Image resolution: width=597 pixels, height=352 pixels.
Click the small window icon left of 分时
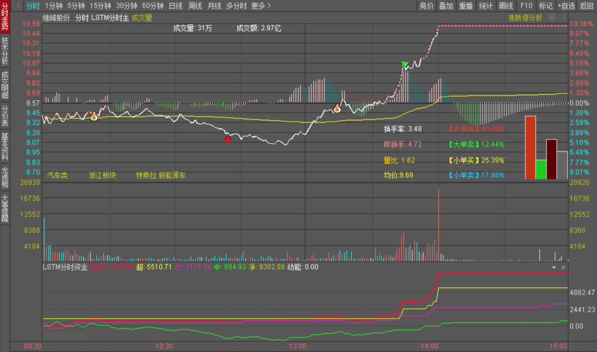point(16,6)
